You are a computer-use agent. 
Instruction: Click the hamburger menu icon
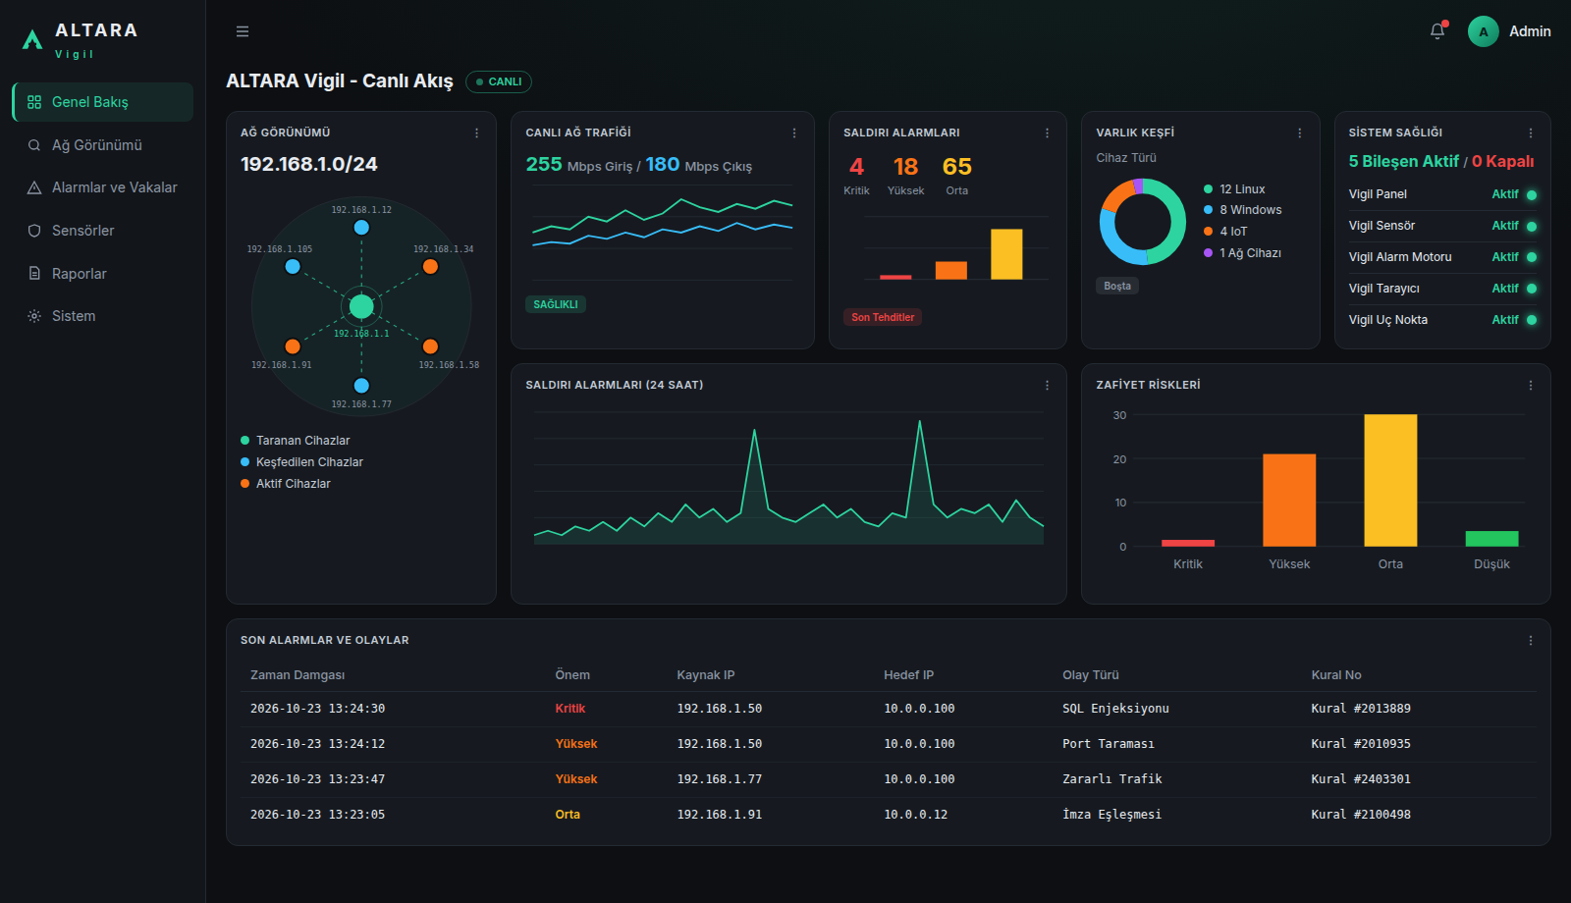click(243, 31)
